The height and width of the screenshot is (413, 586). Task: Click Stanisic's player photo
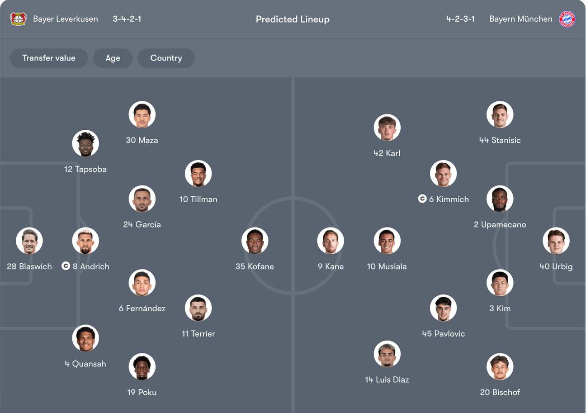(500, 114)
